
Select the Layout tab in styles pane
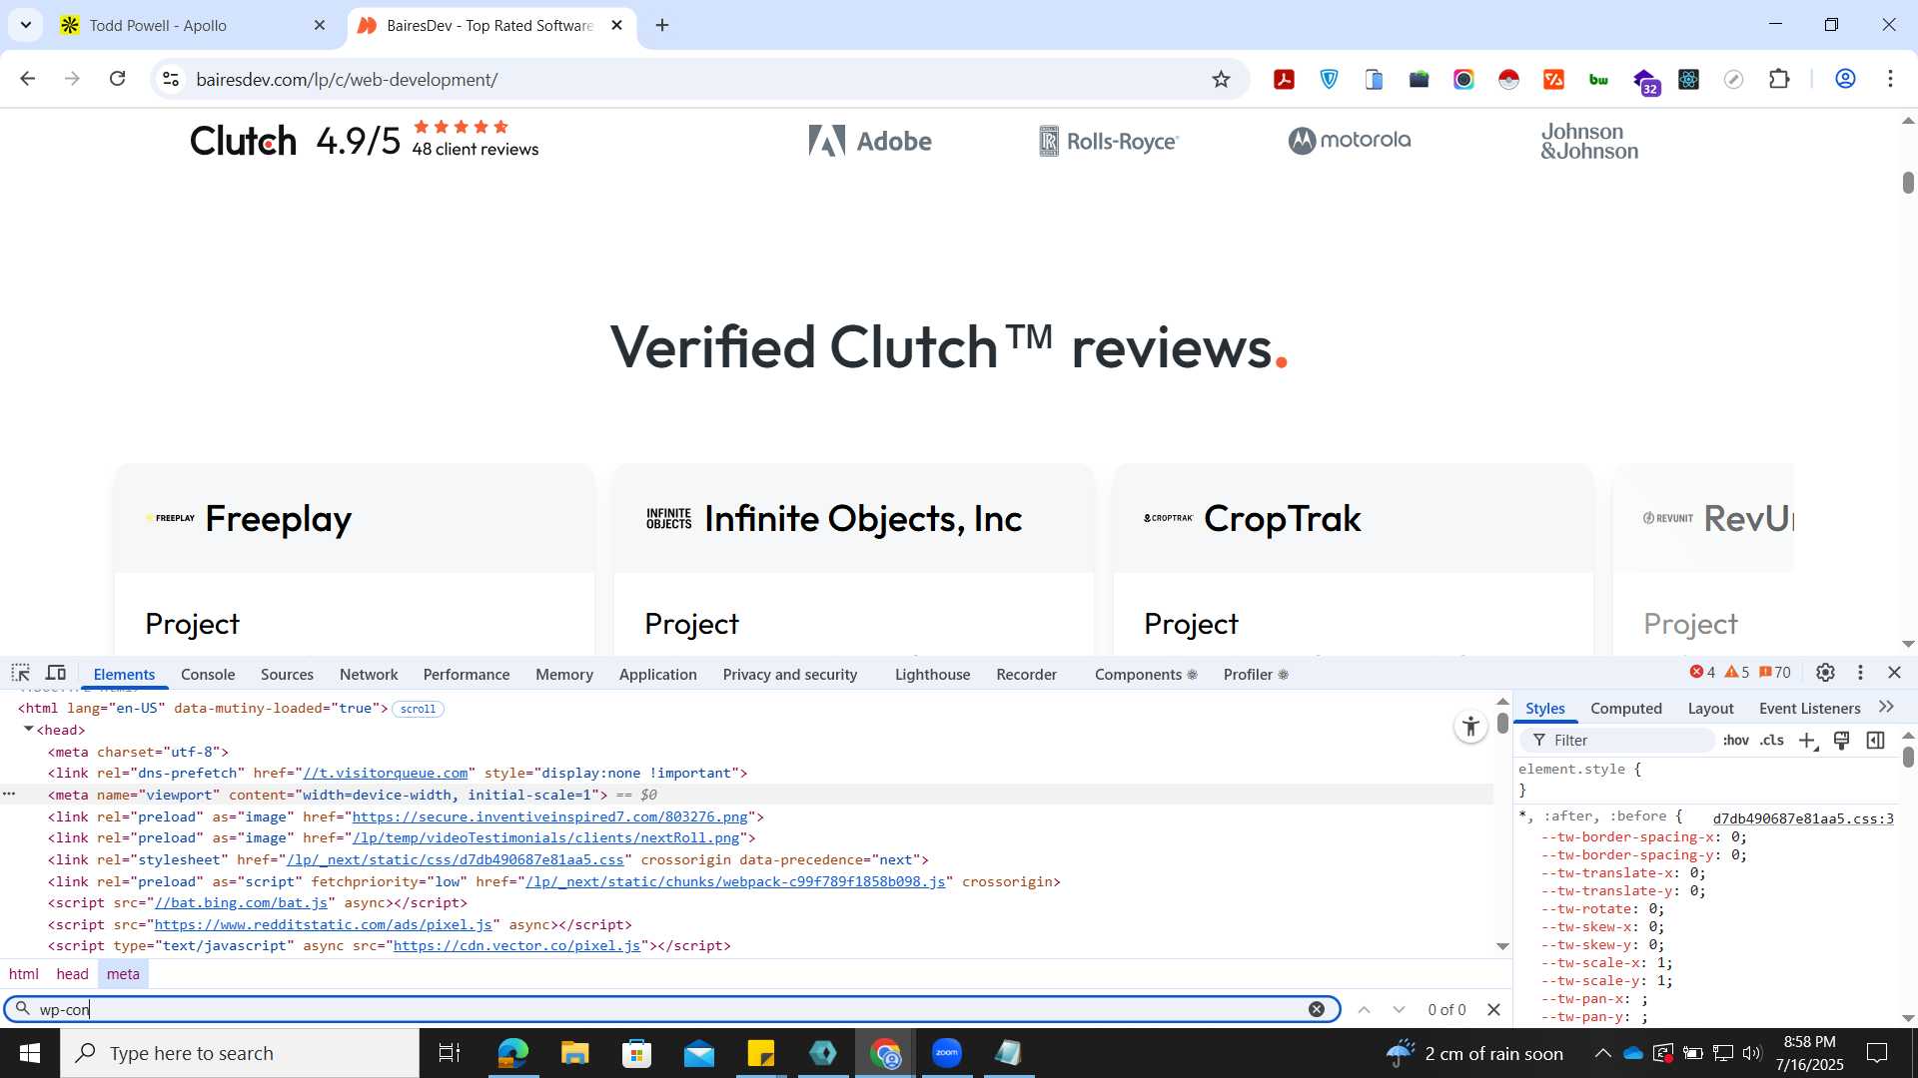[x=1710, y=708]
